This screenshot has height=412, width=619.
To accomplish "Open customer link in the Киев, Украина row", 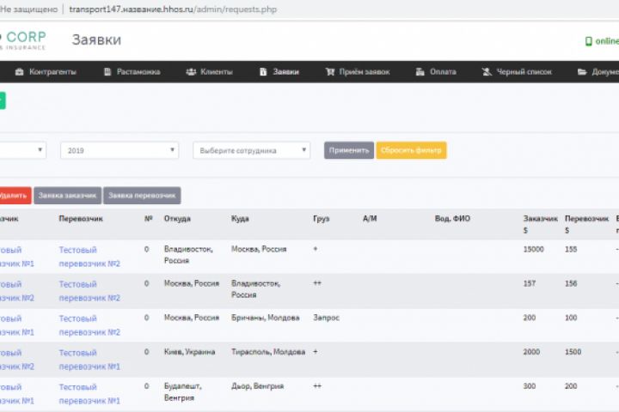I will coord(16,360).
